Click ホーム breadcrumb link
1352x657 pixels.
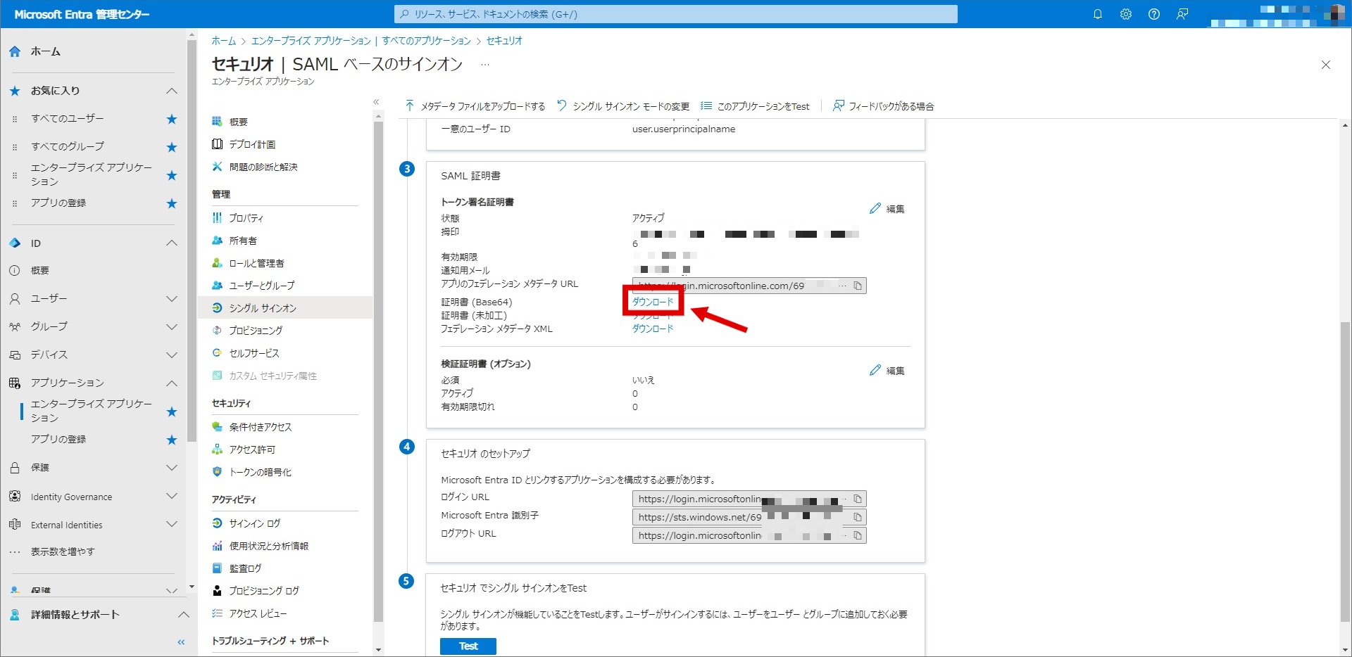click(x=224, y=41)
